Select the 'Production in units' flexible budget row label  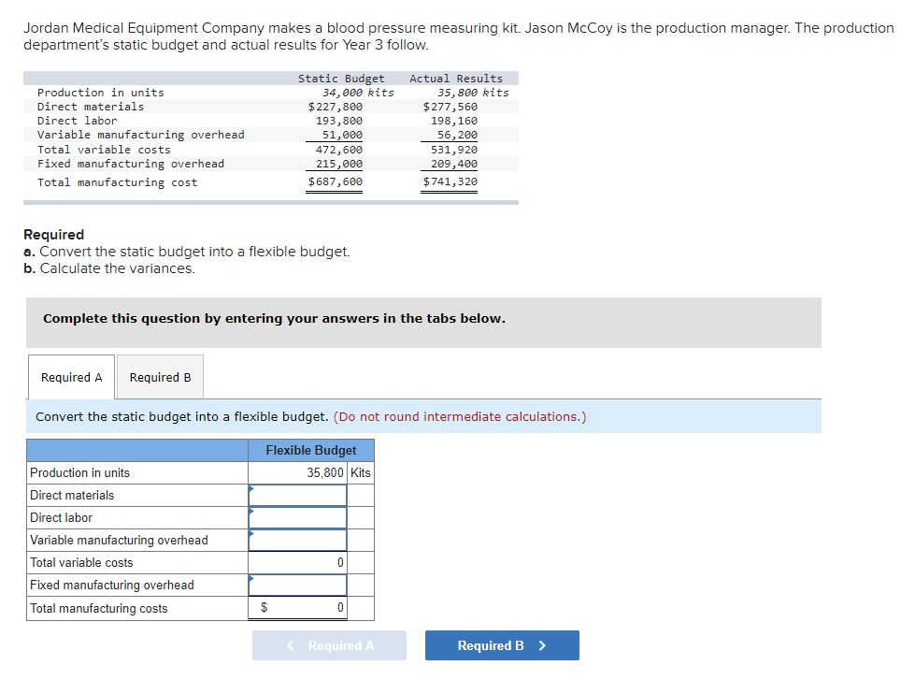tap(80, 472)
